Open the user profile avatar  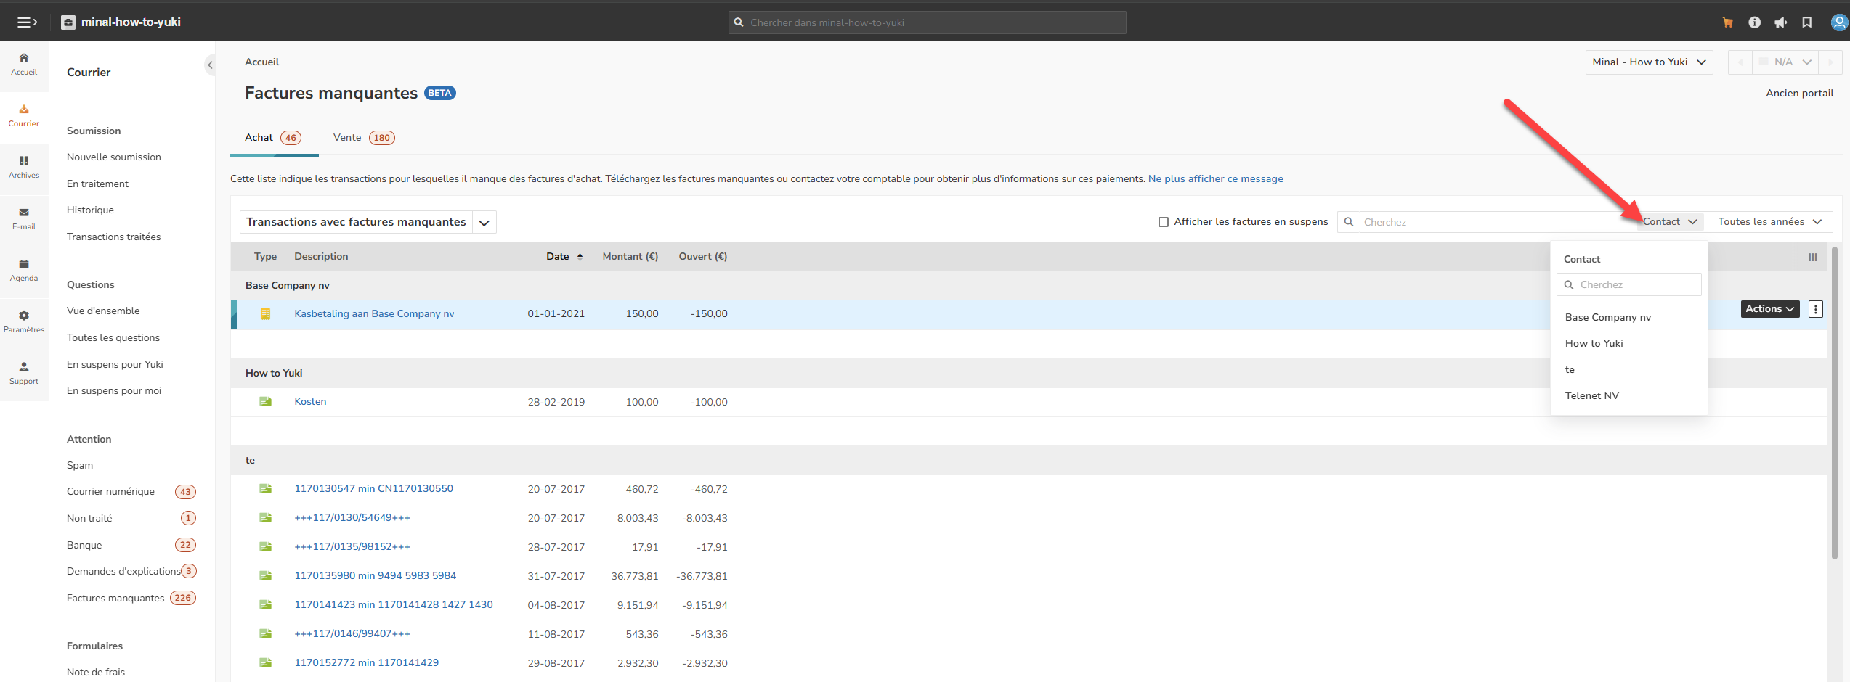(1839, 22)
